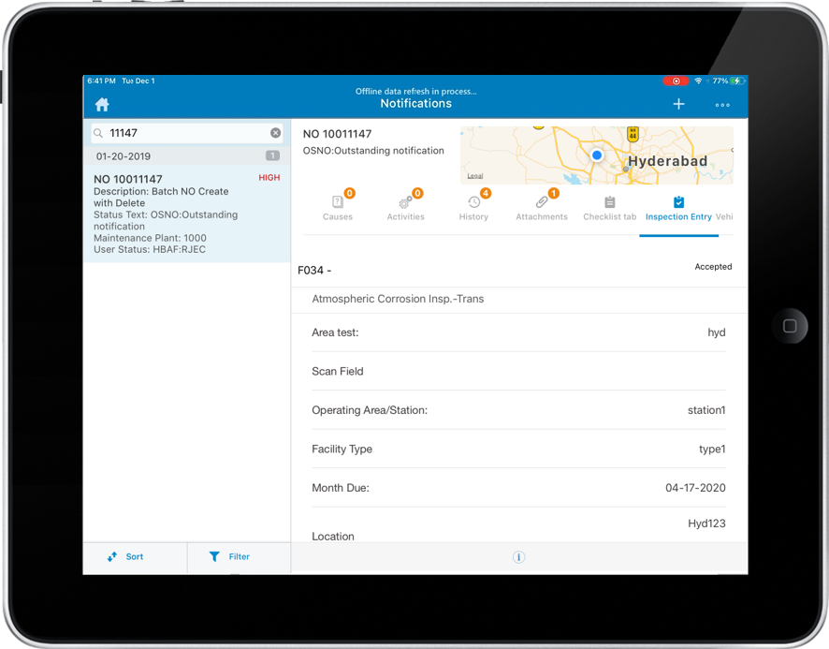
Task: Select the Month Due date field
Action: 518,488
